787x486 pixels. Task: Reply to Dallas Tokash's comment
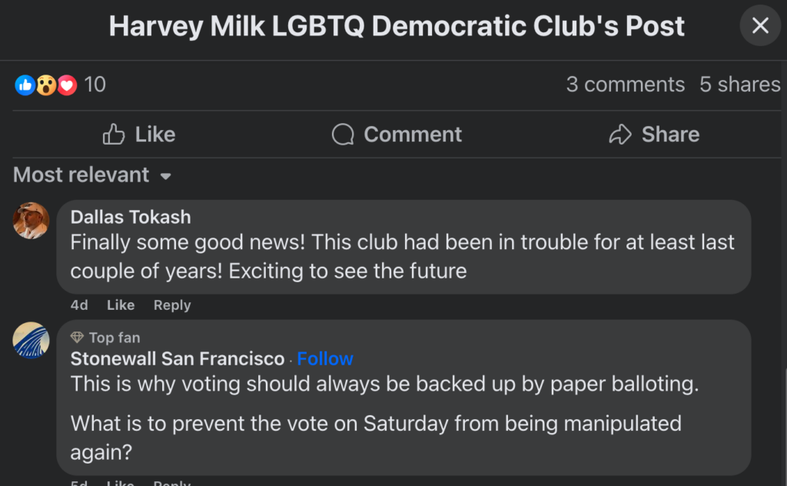172,305
